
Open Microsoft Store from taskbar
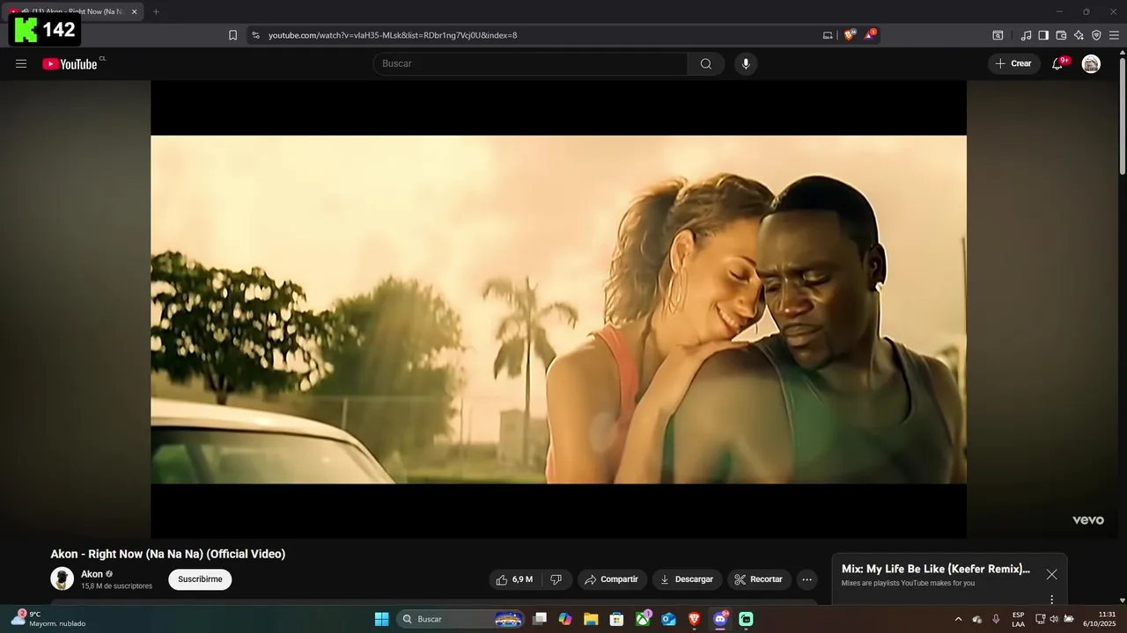tap(617, 619)
